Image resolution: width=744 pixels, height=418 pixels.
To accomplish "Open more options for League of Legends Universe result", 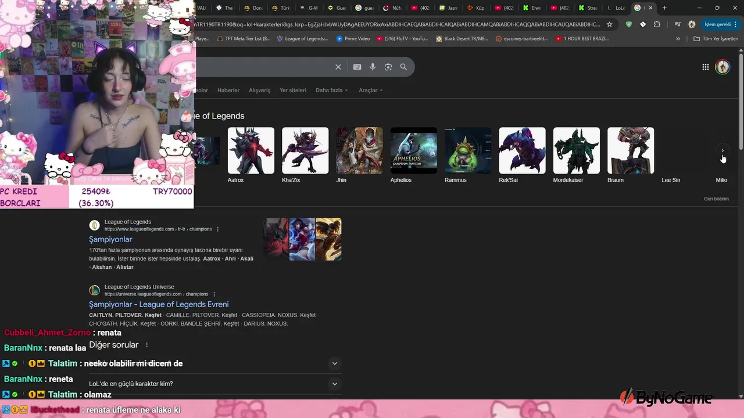I will (x=214, y=294).
